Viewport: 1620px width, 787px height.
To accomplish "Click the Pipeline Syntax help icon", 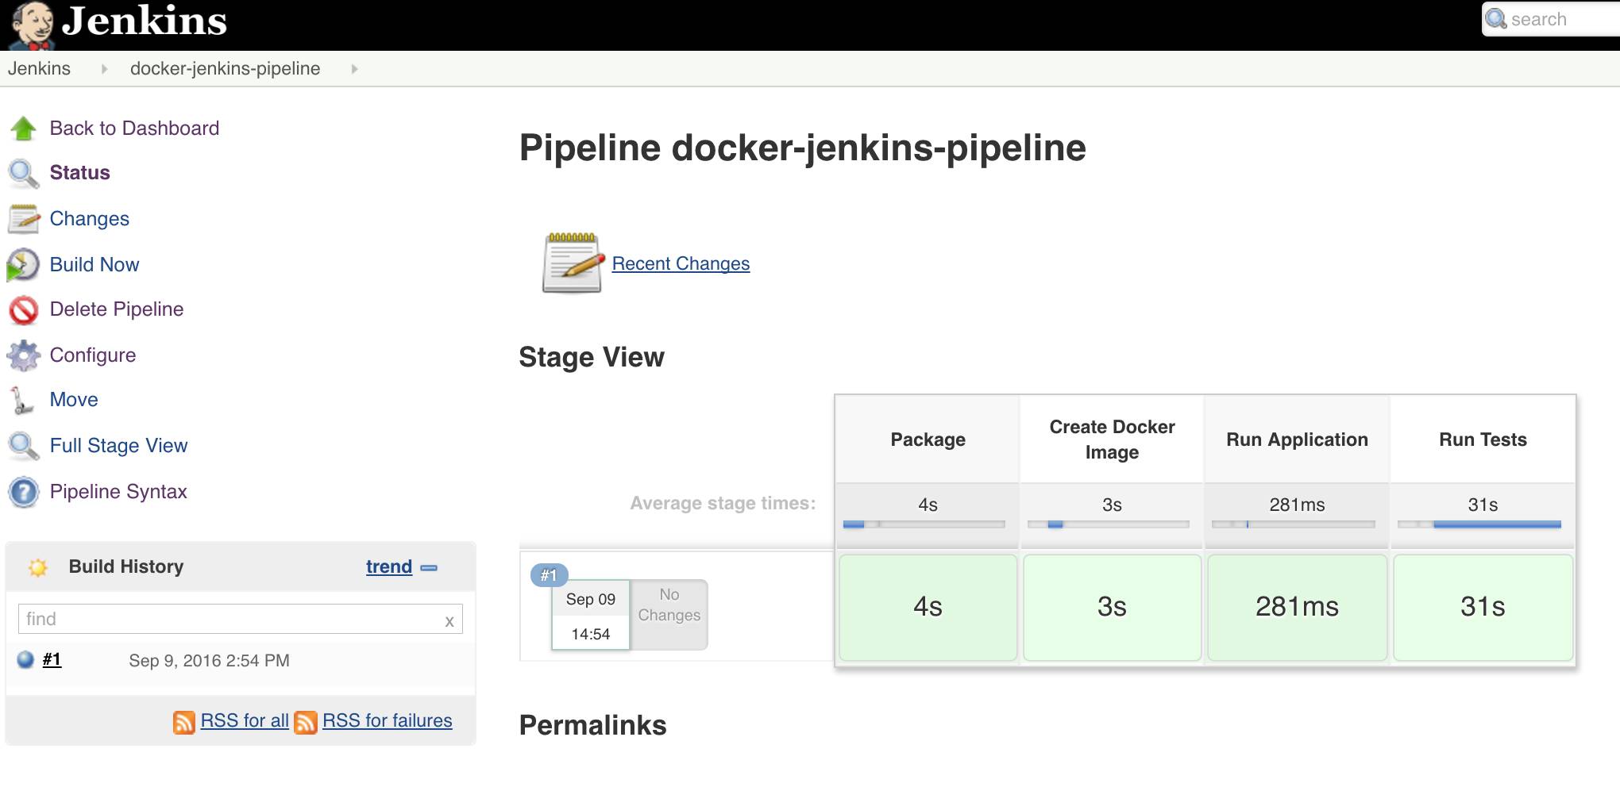I will click(x=24, y=492).
